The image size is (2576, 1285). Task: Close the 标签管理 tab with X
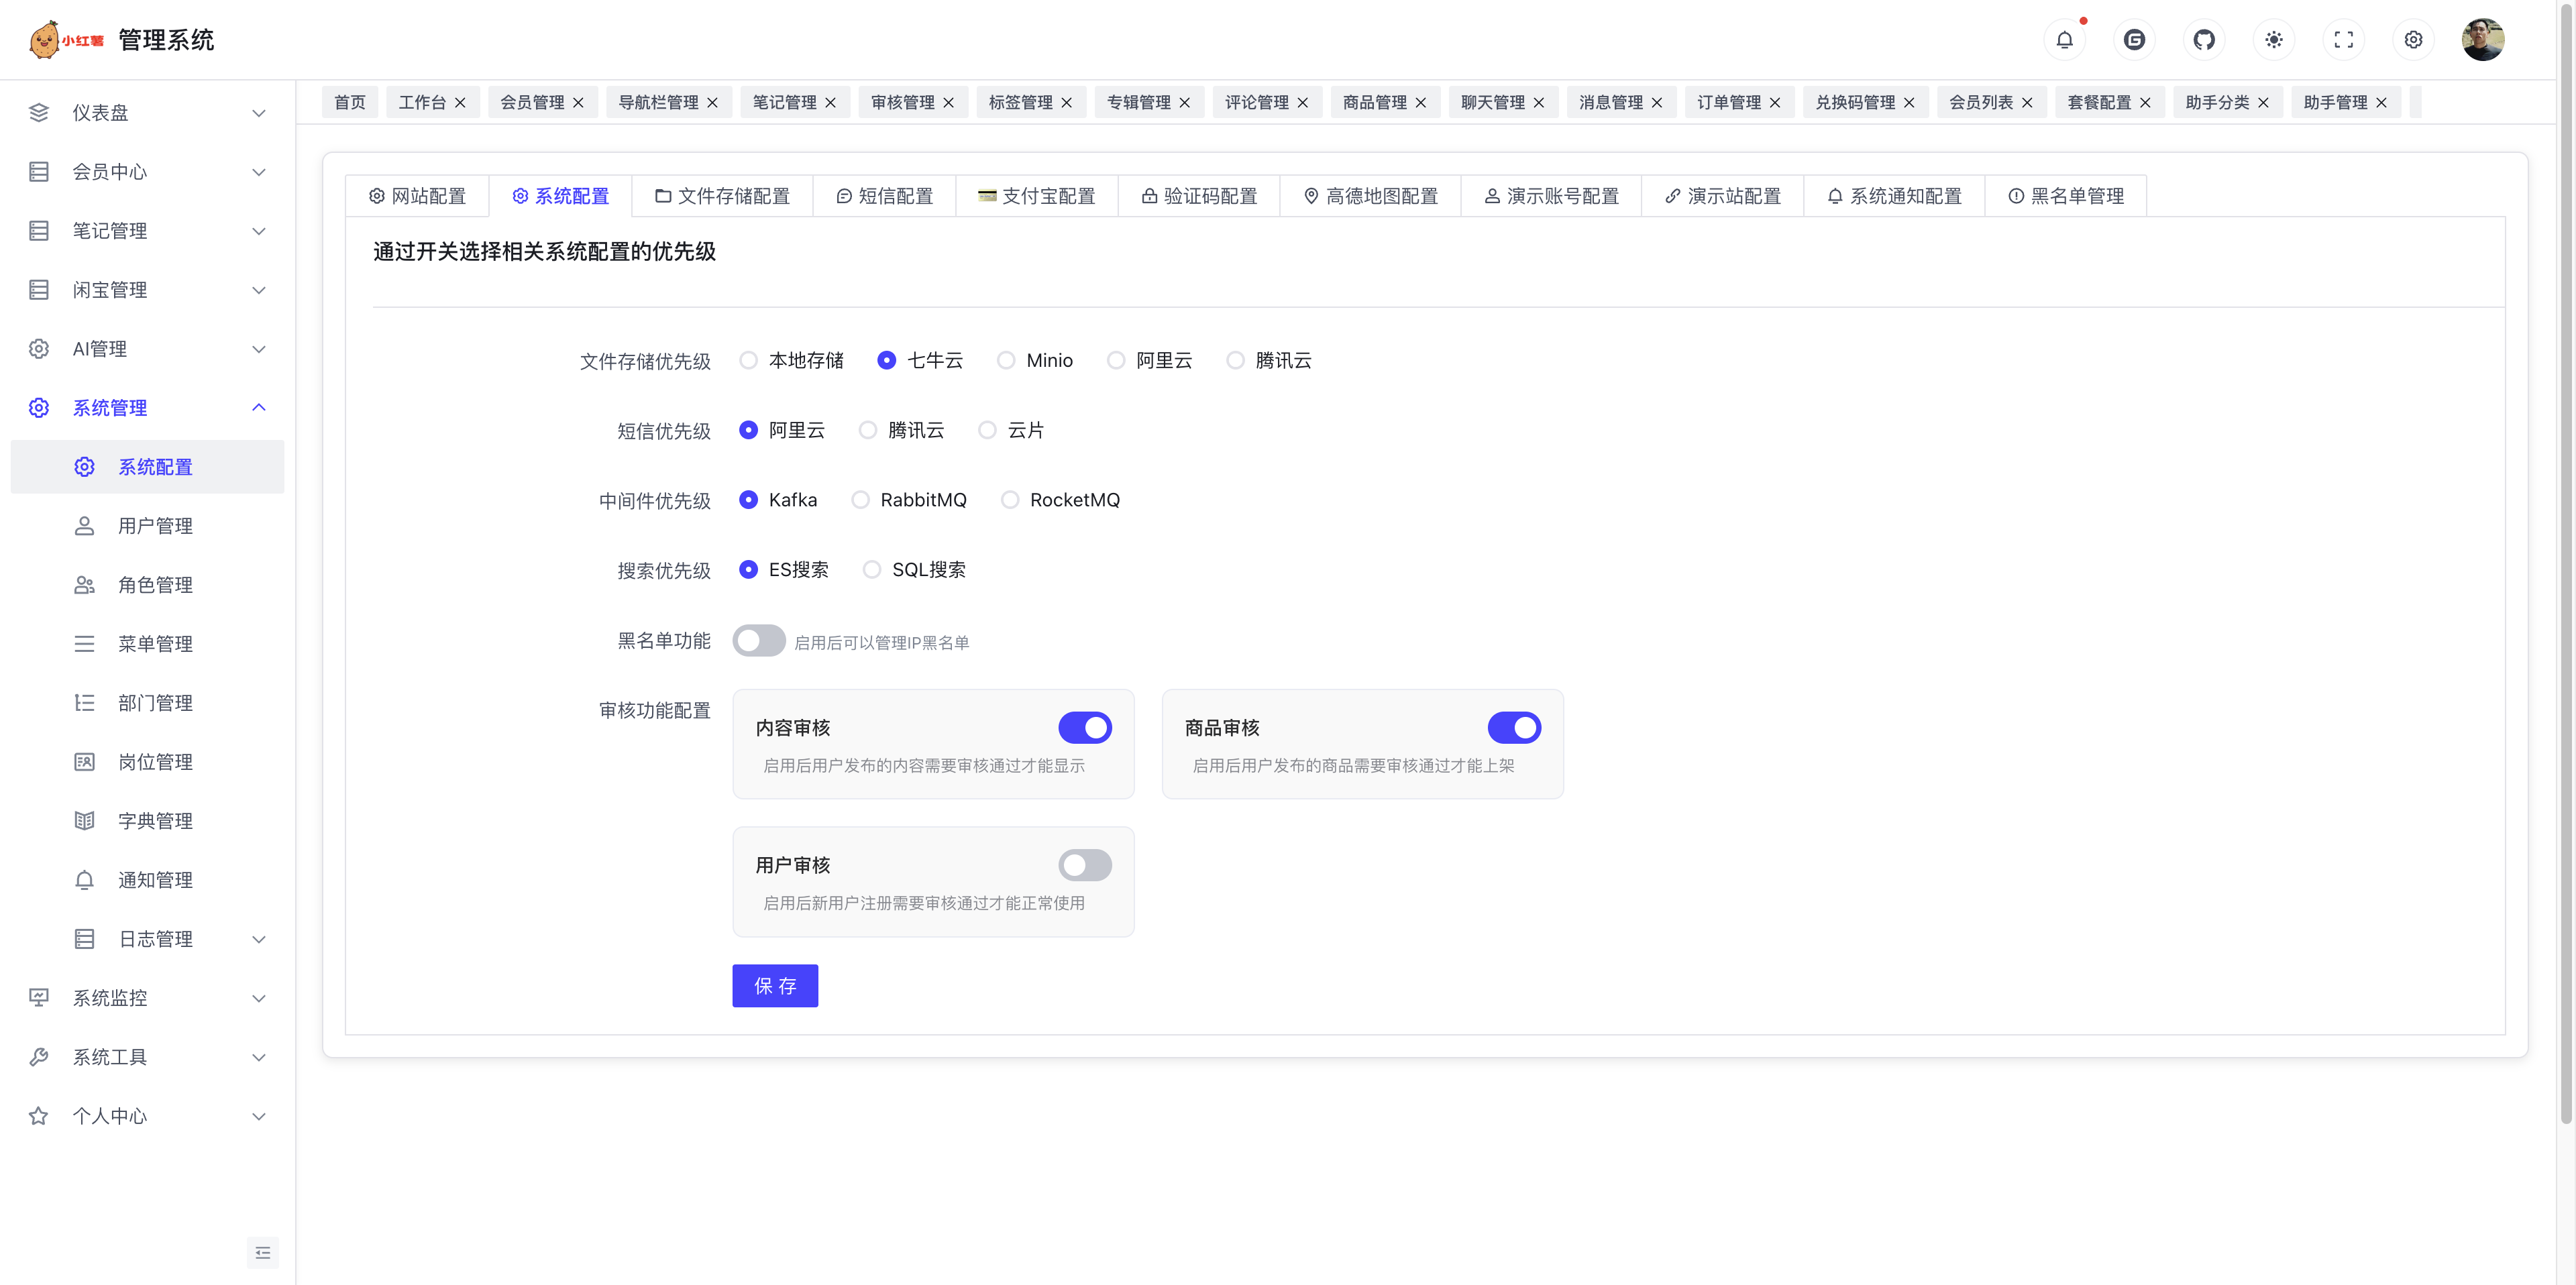coord(1067,103)
